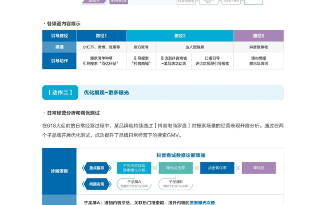Click the '优化展现-更多曝光' section title

[x=106, y=93]
